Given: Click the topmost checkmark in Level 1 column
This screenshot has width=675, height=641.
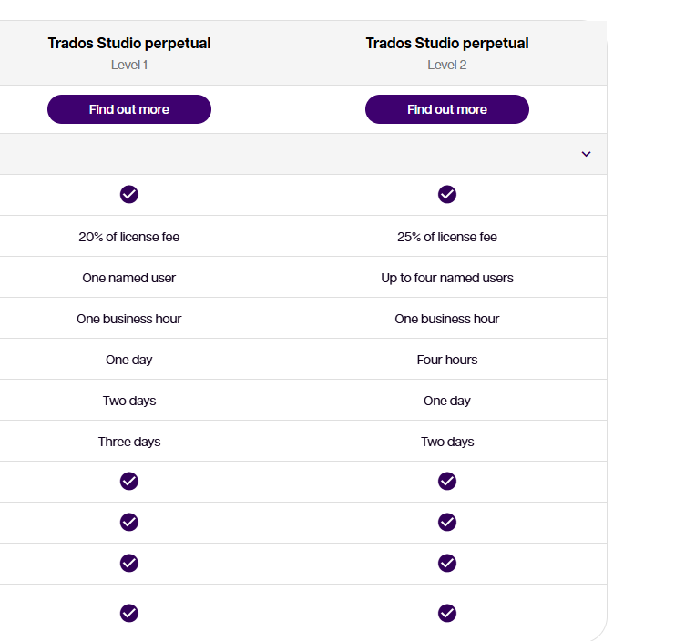Looking at the screenshot, I should [x=129, y=194].
